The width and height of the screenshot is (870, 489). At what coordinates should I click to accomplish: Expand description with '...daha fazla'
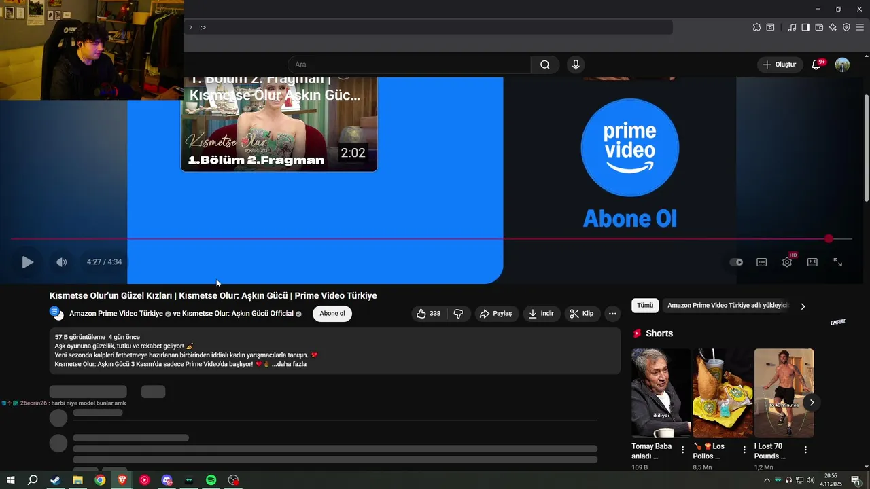(x=289, y=364)
